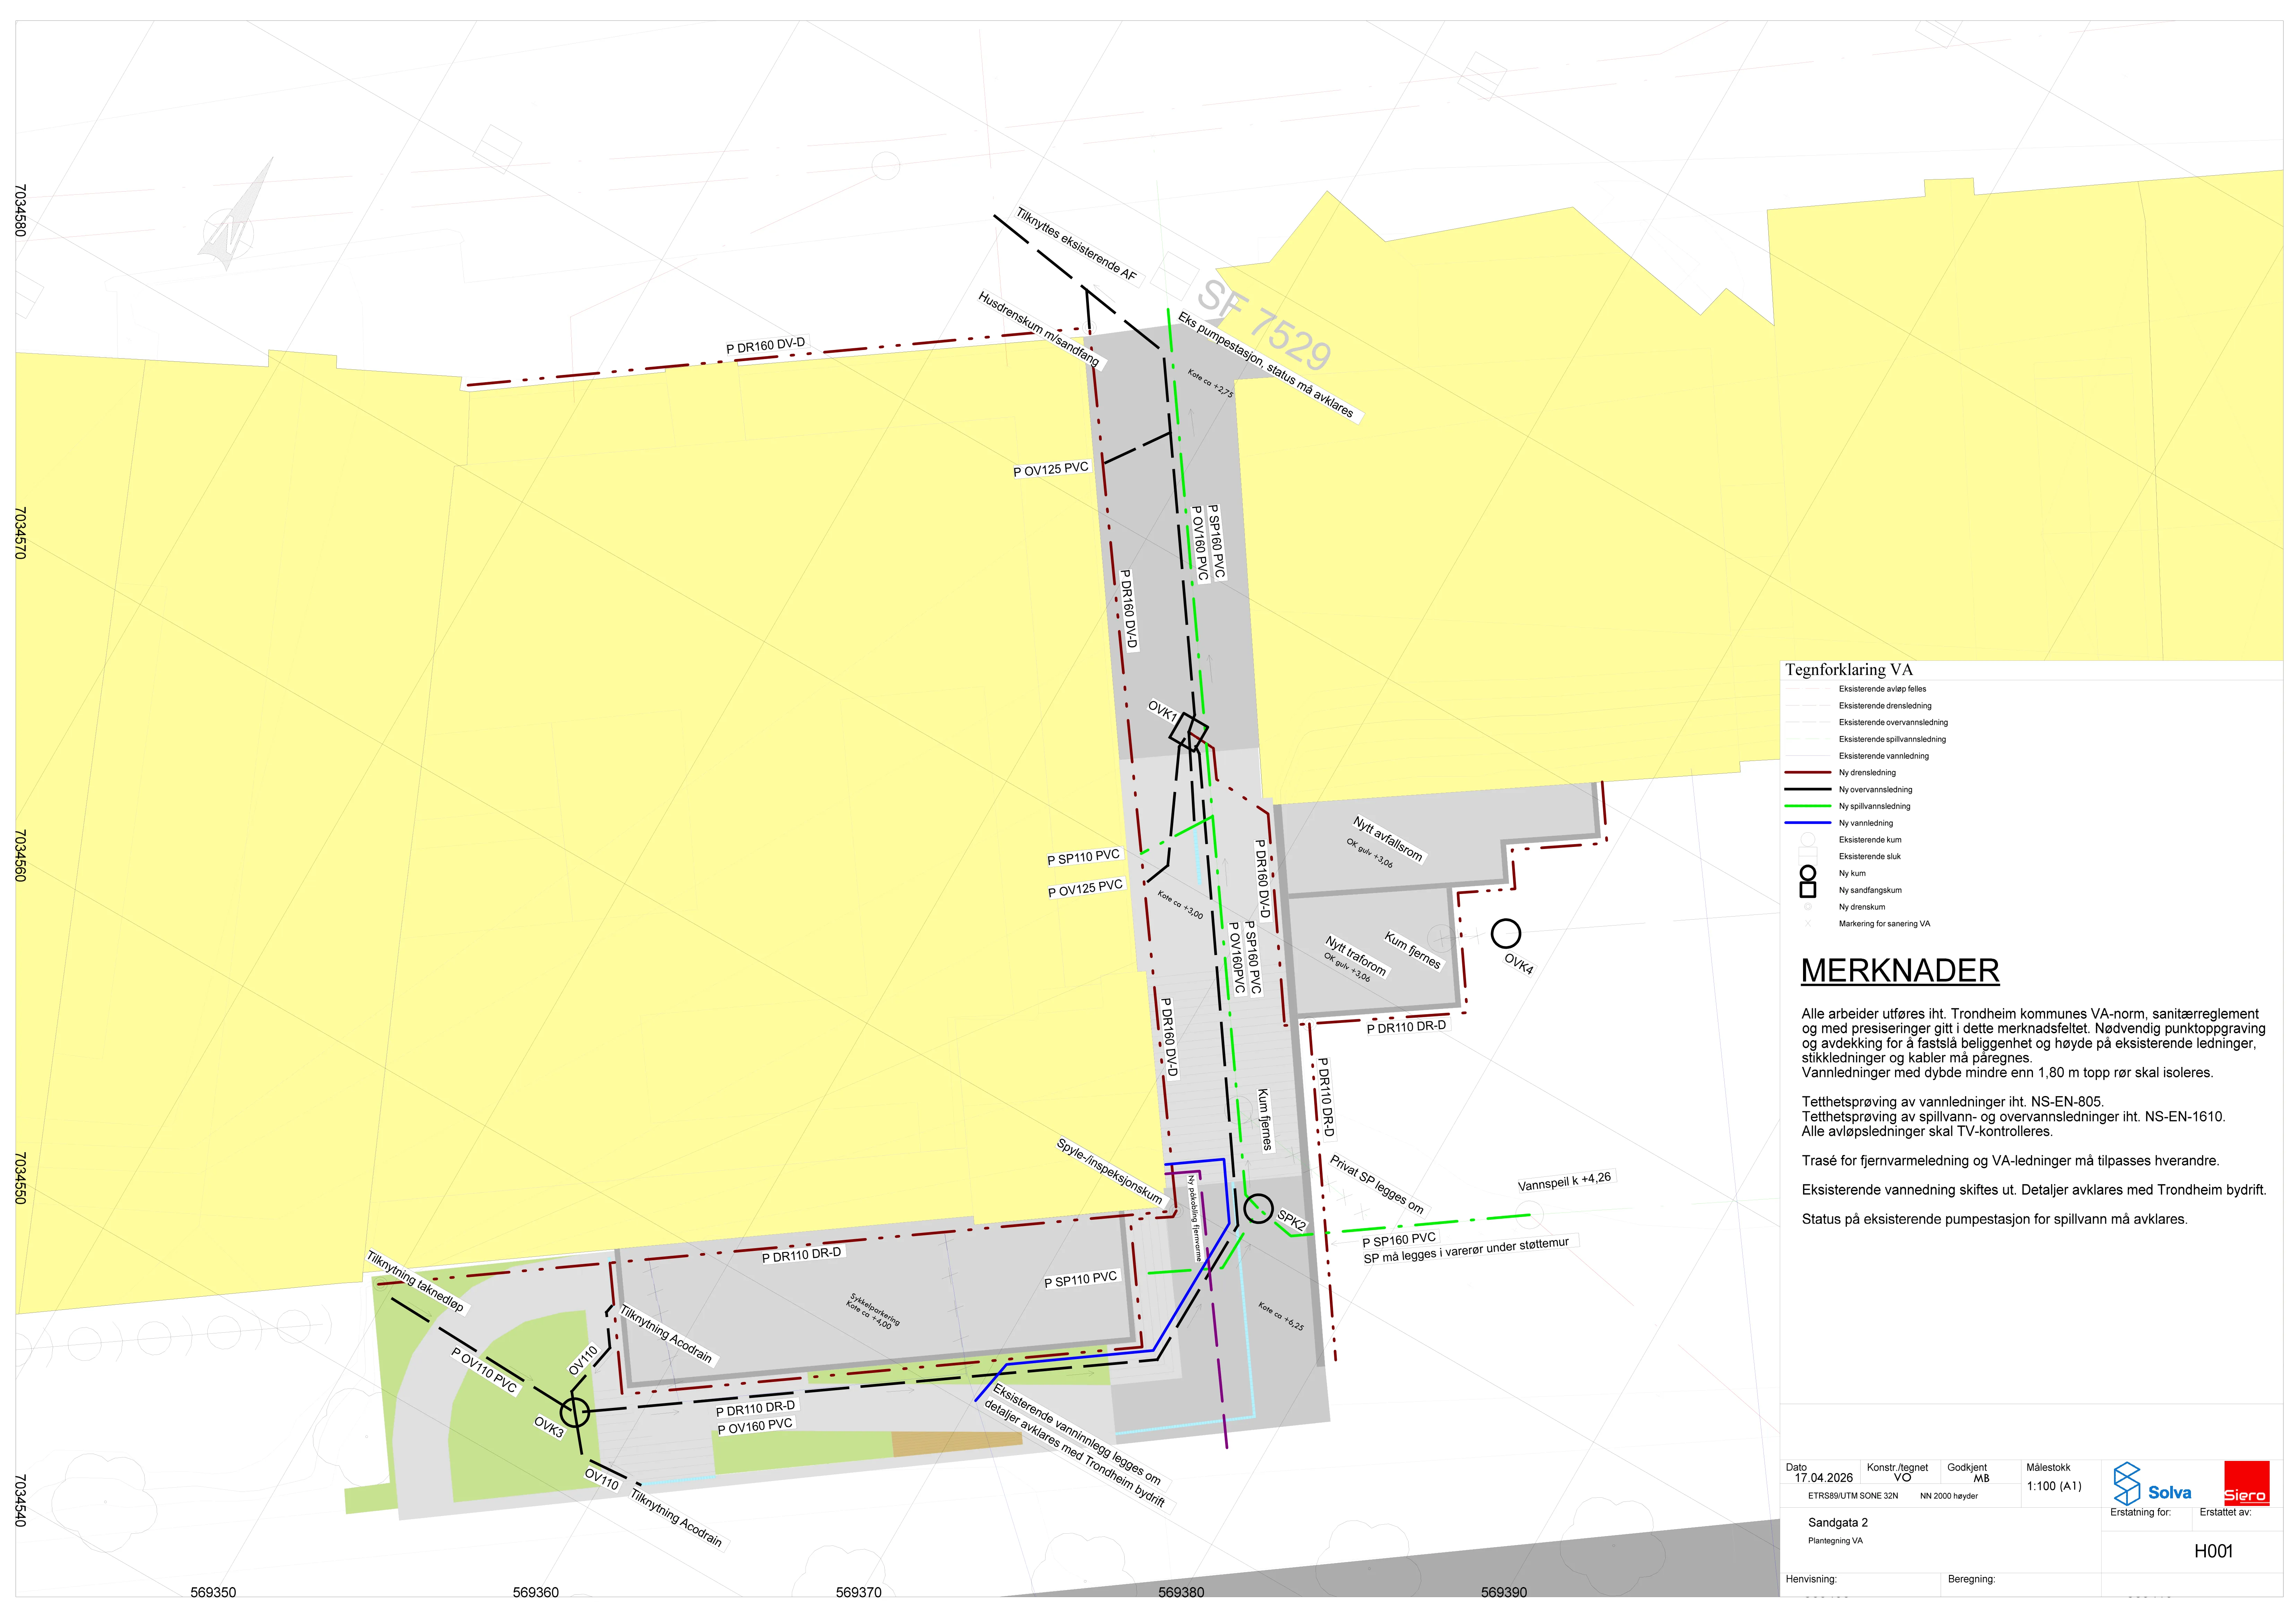Click the dark red Ny drensledning legend line
This screenshot has height=1621, width=2296.
coord(1808,772)
